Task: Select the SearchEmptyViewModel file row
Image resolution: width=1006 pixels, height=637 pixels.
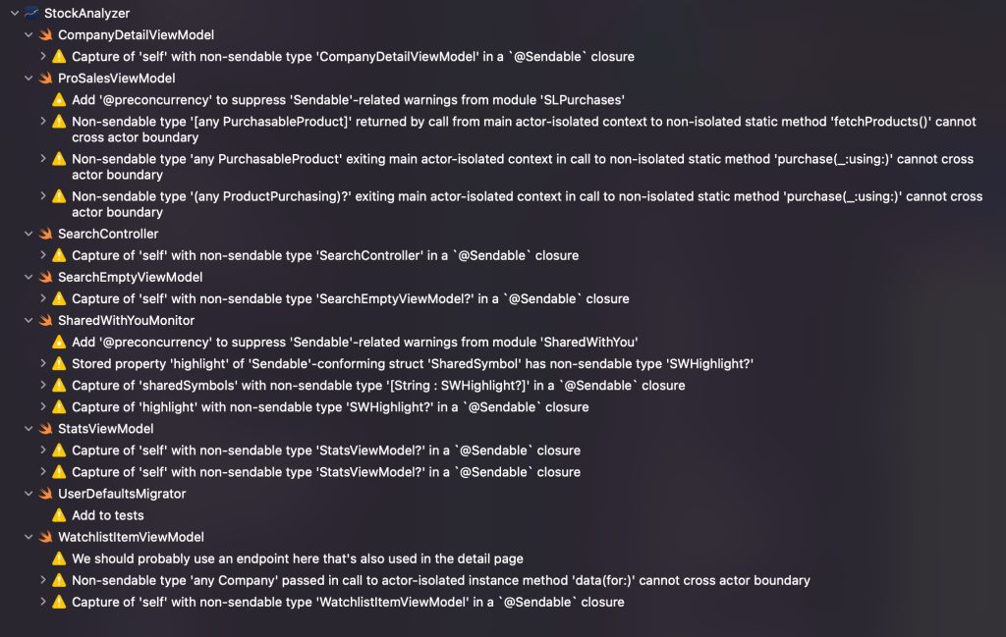Action: (130, 277)
